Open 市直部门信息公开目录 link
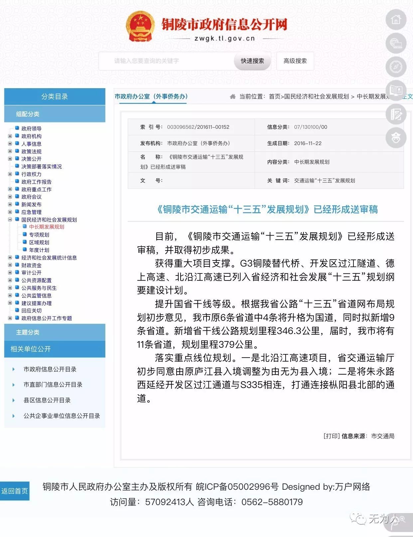The image size is (413, 537). pos(53,385)
